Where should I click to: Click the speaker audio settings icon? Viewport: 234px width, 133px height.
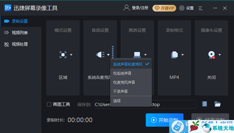[100, 55]
